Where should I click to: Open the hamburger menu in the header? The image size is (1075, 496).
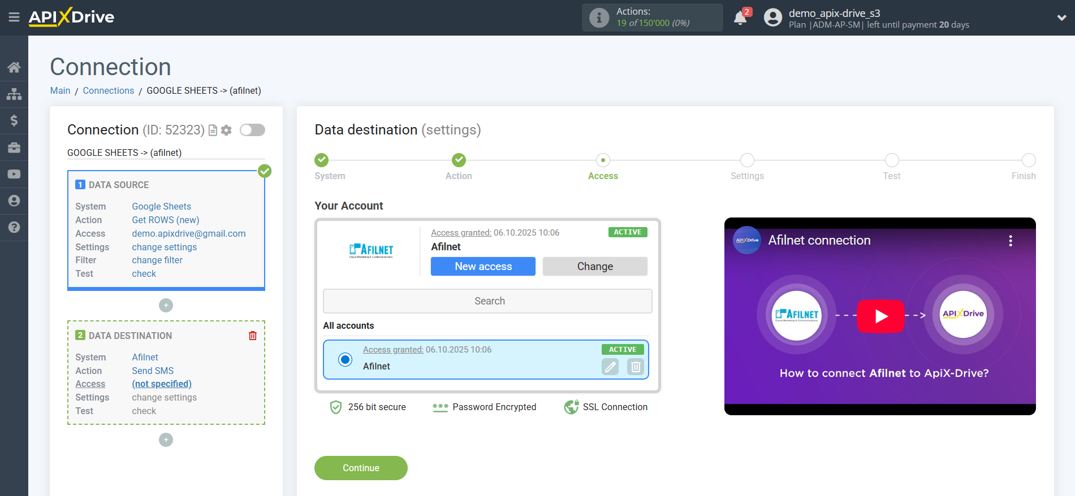coord(14,18)
